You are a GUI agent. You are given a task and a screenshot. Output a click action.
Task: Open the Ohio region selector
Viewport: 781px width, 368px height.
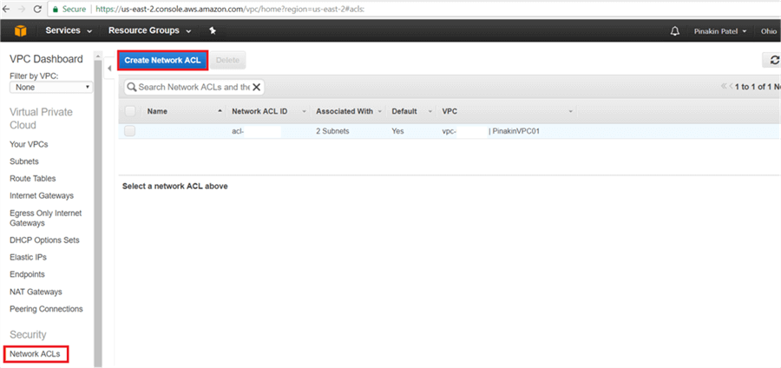[x=769, y=31]
